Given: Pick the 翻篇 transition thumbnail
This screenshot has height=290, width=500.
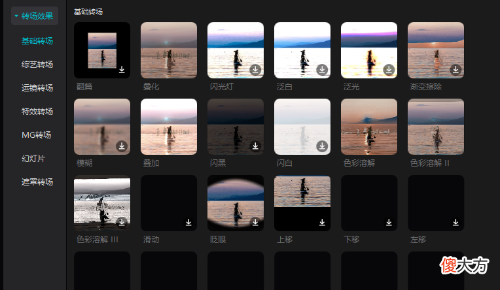Looking at the screenshot, I should pyautogui.click(x=102, y=50).
